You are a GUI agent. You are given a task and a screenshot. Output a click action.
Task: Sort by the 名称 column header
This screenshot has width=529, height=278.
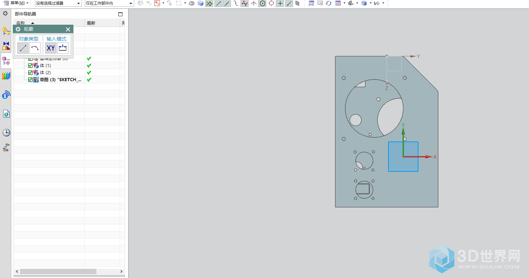[49, 23]
